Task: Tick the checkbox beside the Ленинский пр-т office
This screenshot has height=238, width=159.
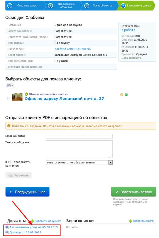Action: (x=9, y=99)
